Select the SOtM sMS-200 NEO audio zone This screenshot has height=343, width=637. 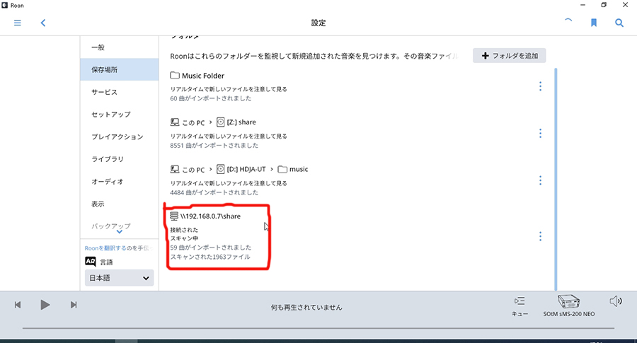(568, 306)
